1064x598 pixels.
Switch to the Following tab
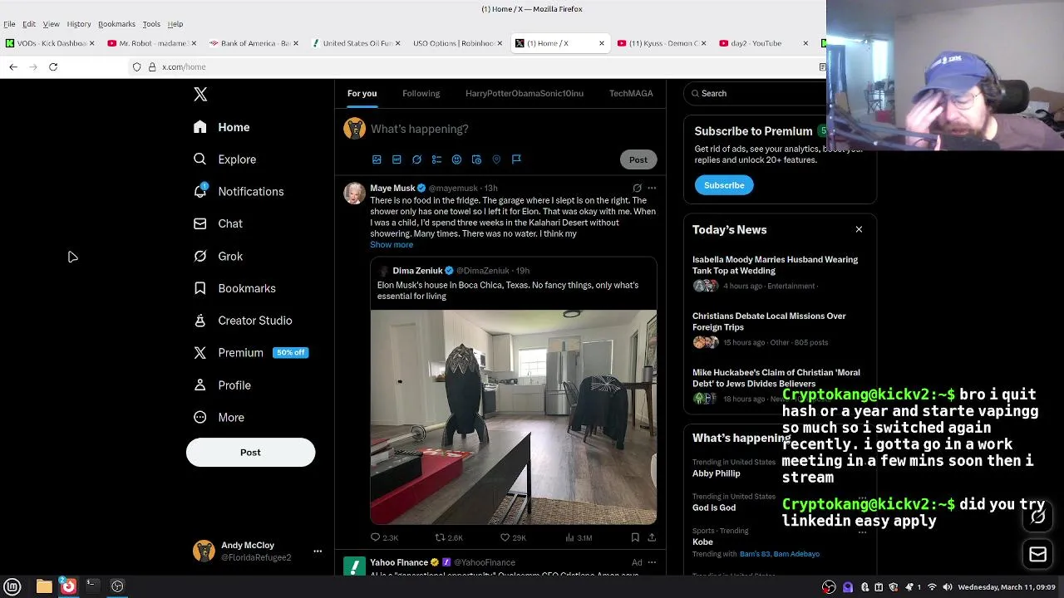(421, 94)
